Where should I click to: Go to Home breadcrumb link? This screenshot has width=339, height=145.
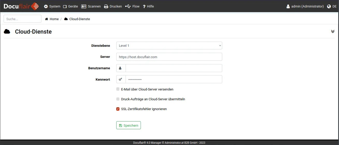point(54,19)
